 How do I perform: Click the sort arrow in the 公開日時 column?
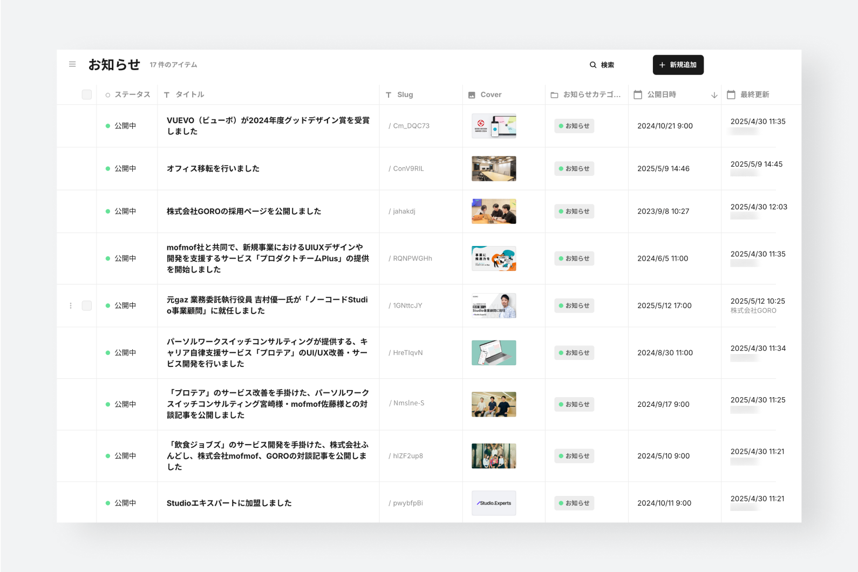(714, 95)
